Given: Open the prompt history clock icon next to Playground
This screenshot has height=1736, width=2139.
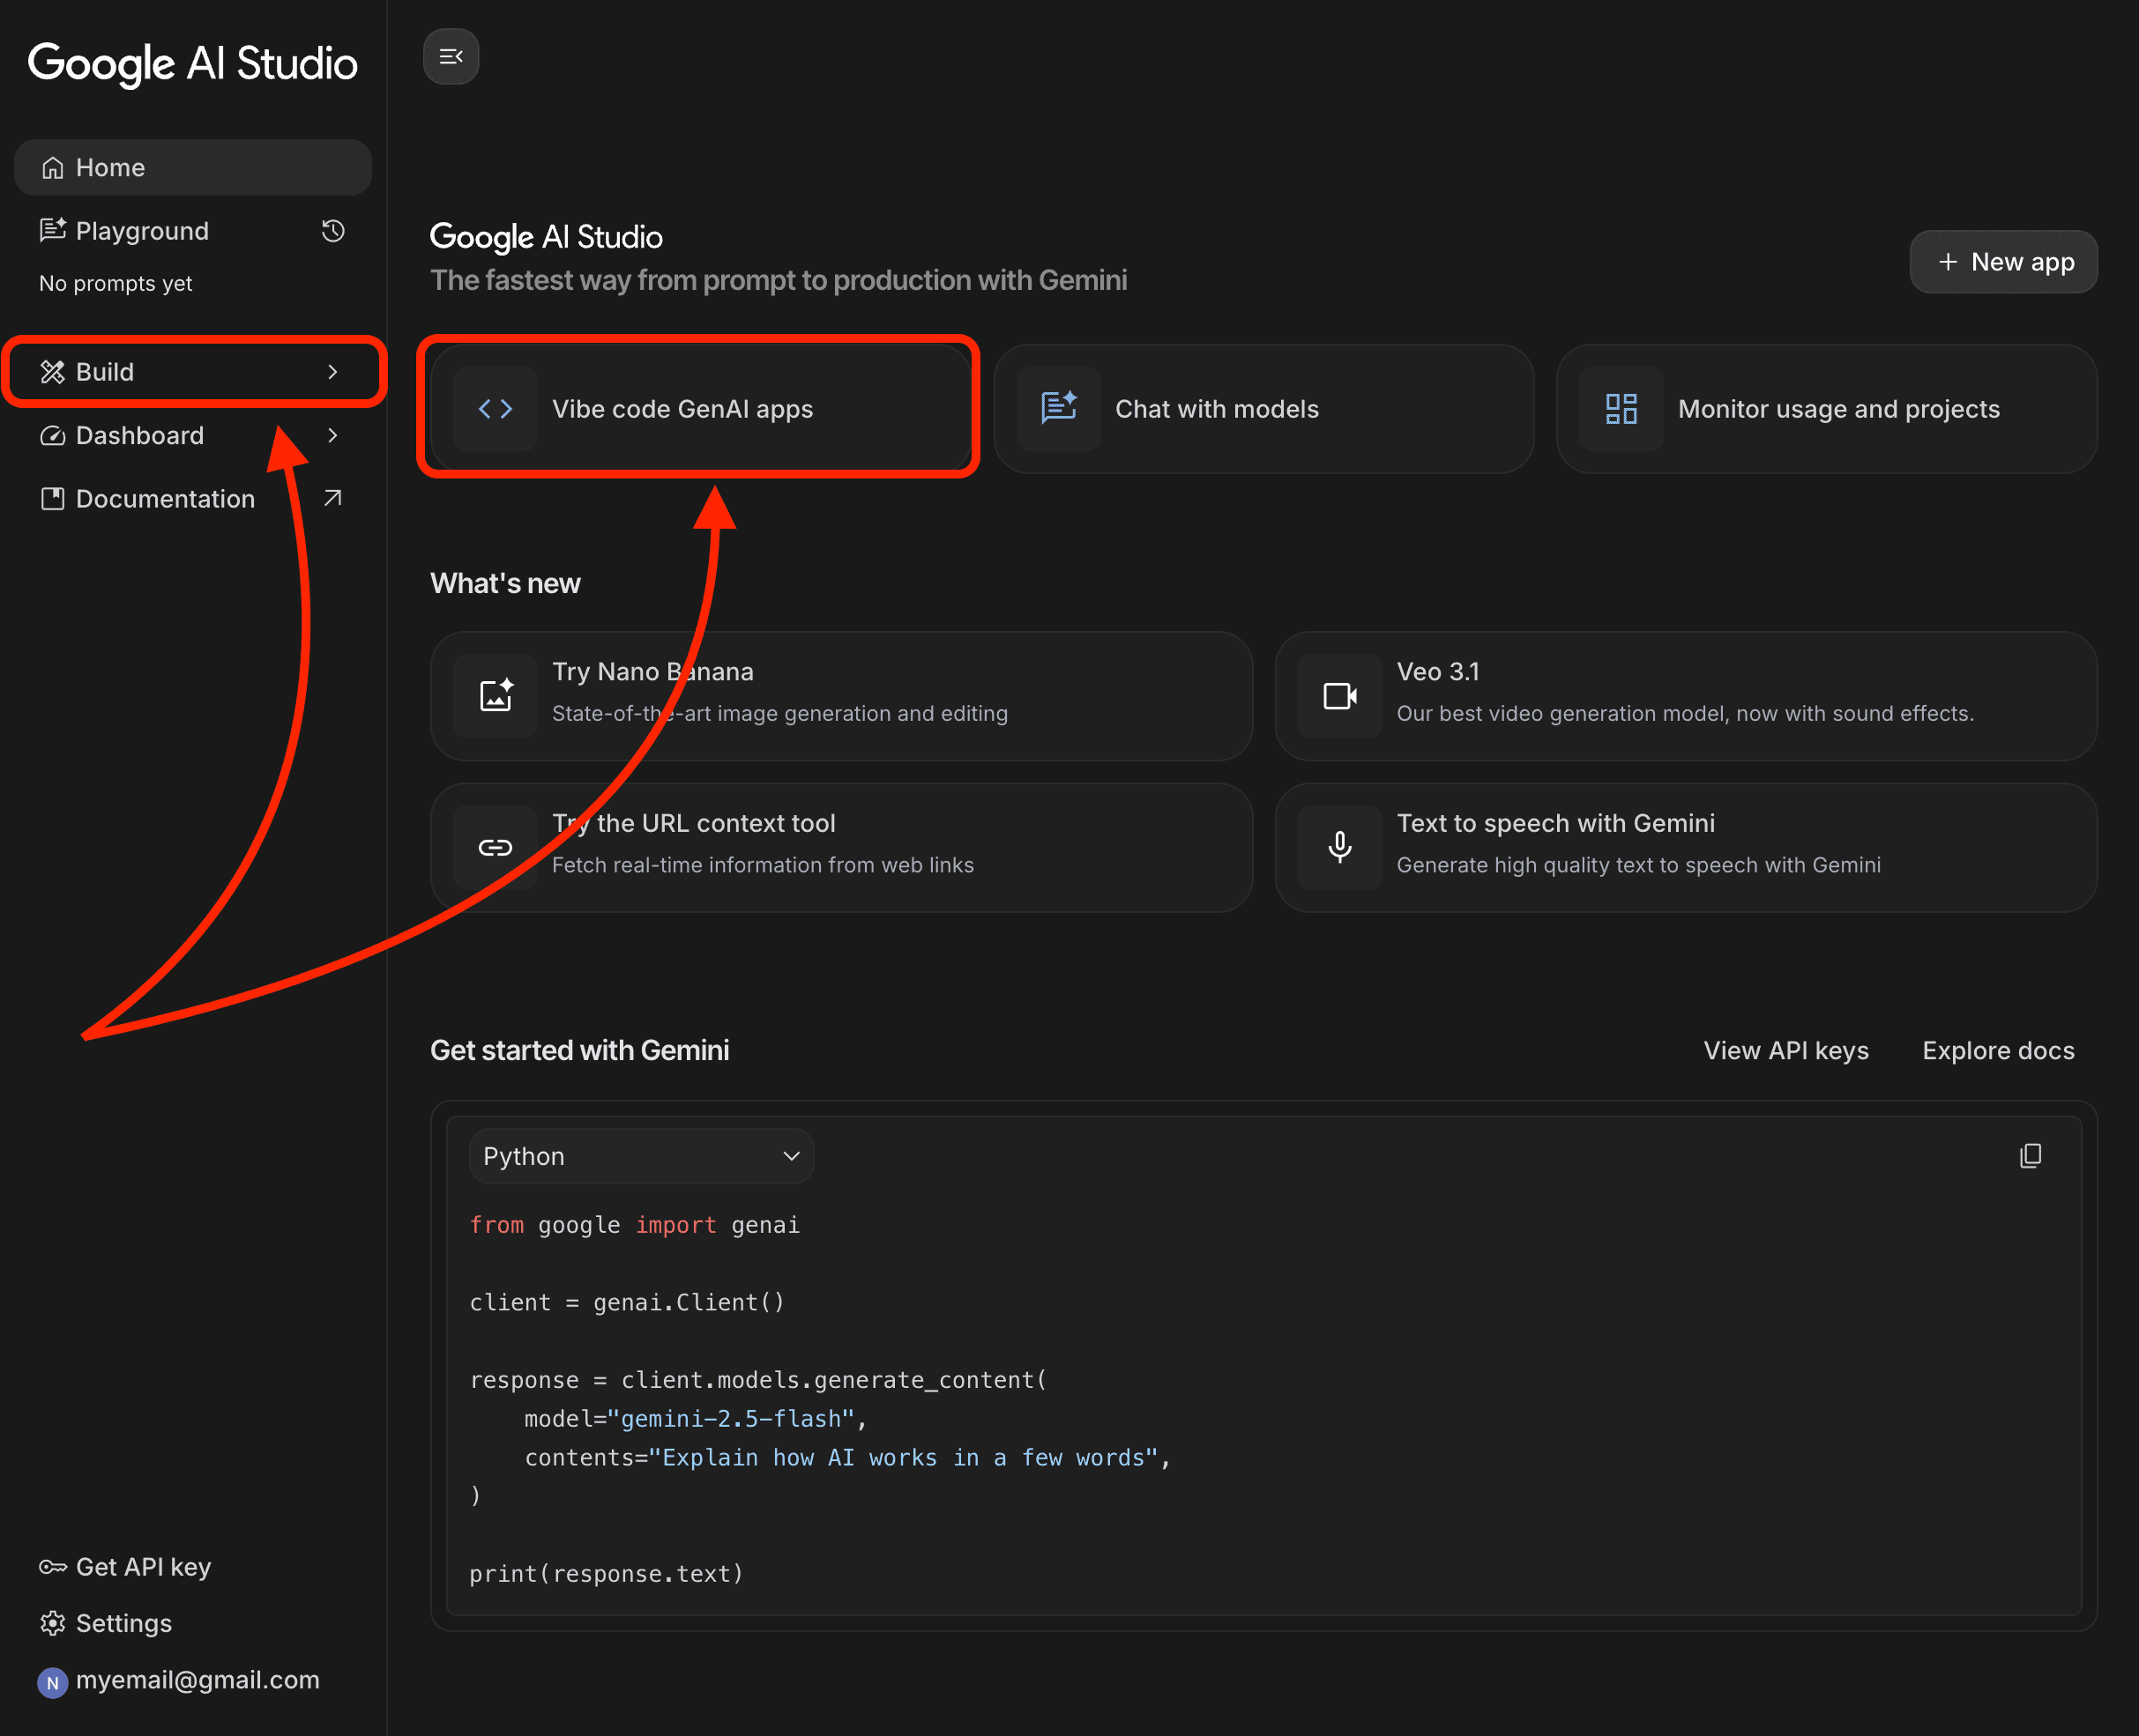Looking at the screenshot, I should pos(333,231).
